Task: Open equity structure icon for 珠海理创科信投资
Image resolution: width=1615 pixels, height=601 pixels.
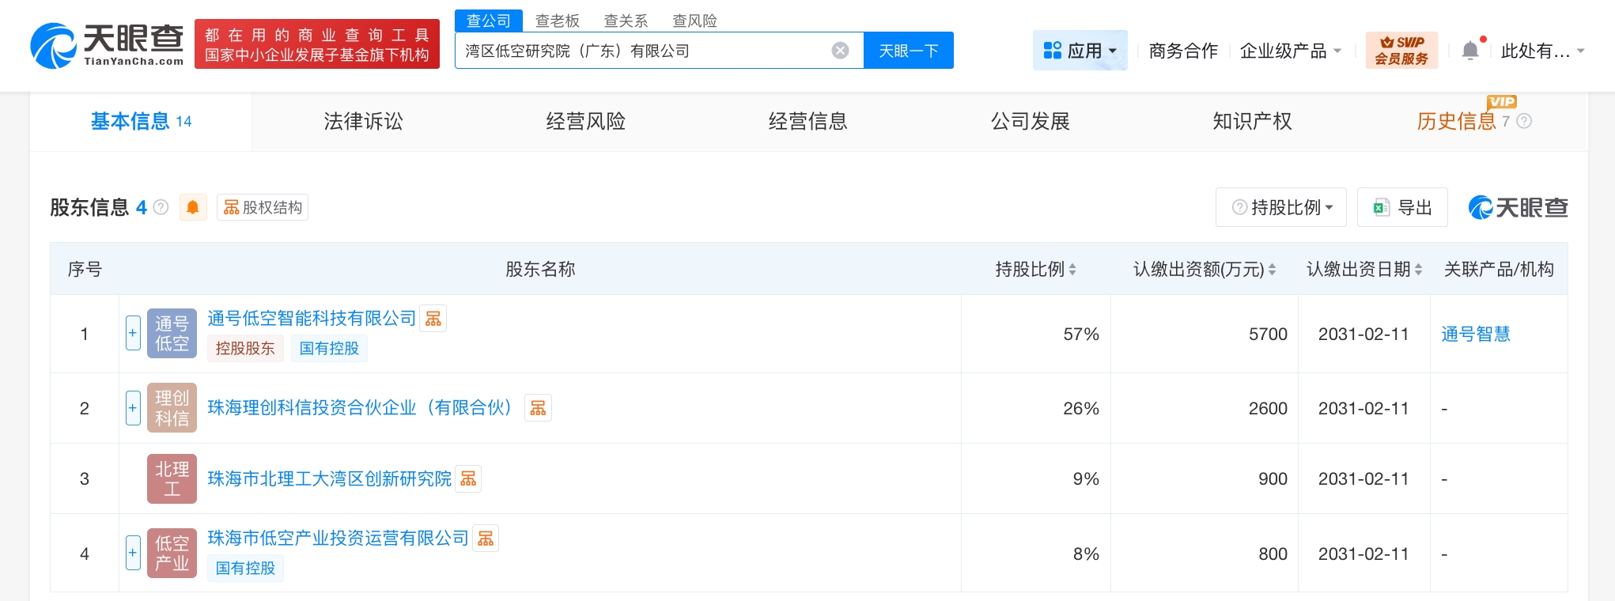Action: coord(538,408)
